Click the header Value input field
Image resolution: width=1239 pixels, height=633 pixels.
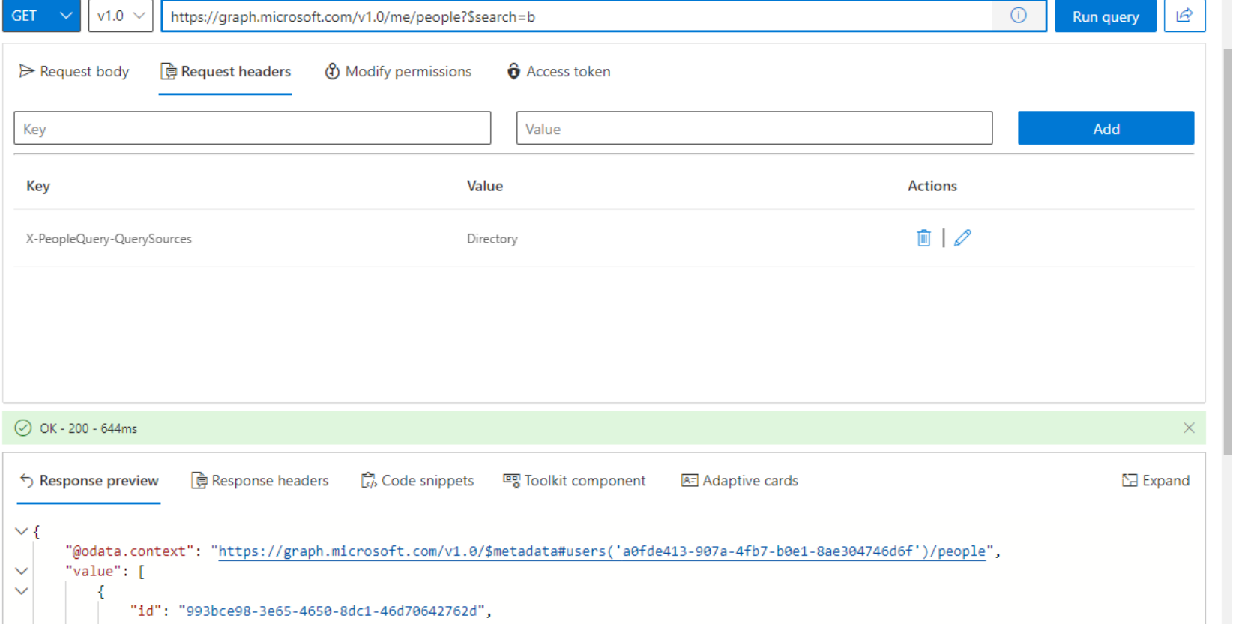click(754, 128)
